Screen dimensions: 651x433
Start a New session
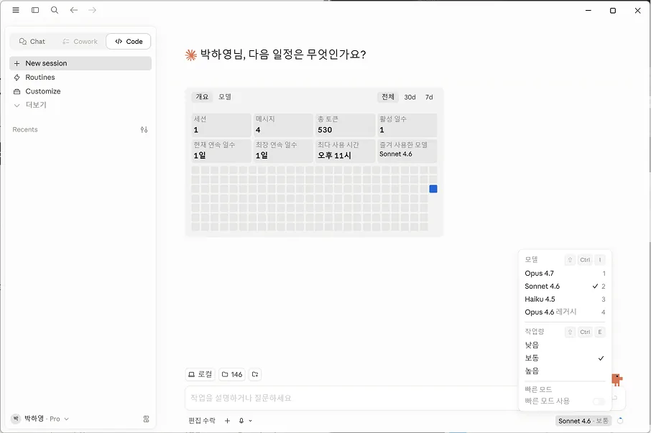pos(80,63)
